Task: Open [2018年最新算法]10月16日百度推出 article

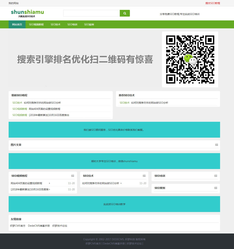Action: tap(49, 115)
